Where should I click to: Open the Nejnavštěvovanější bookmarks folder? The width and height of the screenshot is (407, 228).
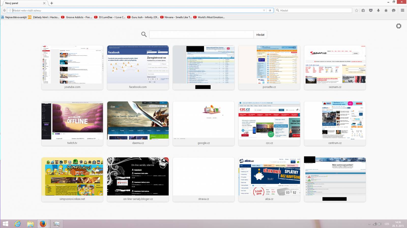(x=14, y=17)
